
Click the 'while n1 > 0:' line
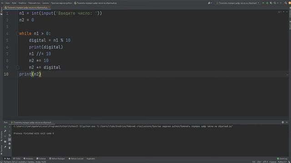pos(35,34)
